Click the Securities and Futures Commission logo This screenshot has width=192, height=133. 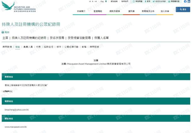[x=19, y=7]
